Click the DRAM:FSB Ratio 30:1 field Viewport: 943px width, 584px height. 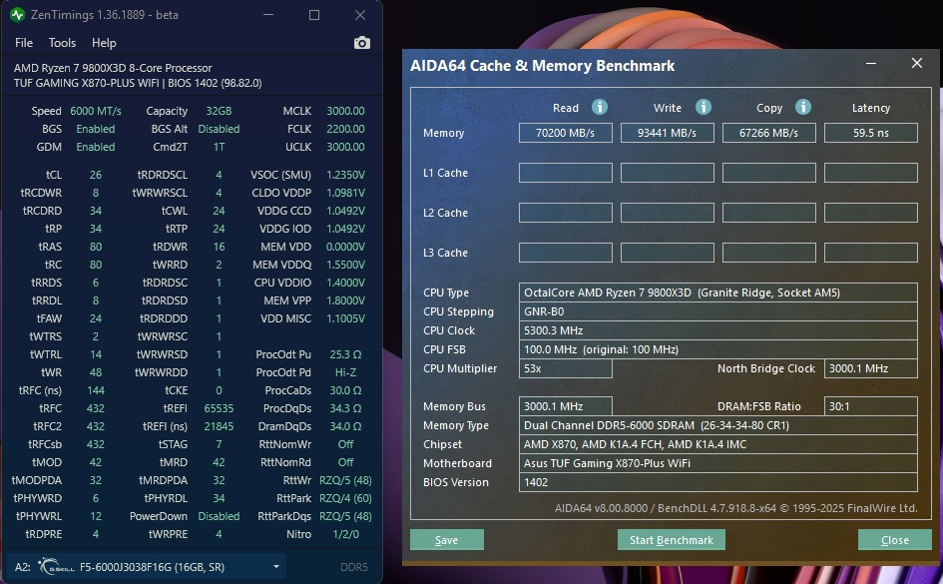coord(871,406)
